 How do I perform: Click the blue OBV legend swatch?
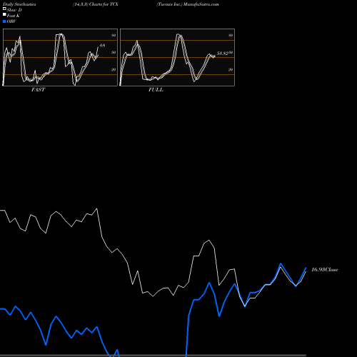[4, 21]
